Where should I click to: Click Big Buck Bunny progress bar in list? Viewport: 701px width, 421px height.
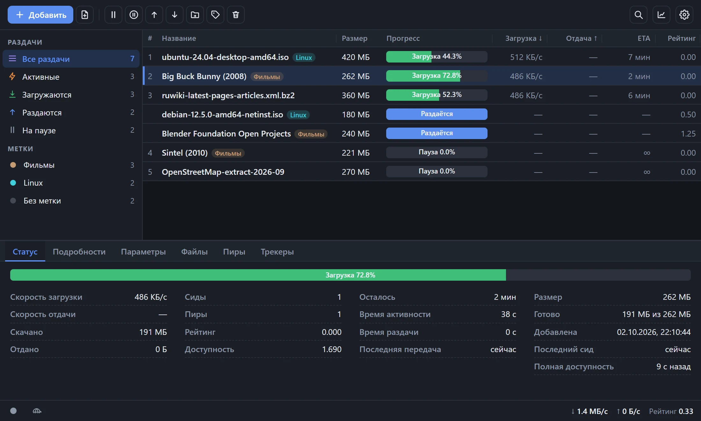pyautogui.click(x=437, y=76)
